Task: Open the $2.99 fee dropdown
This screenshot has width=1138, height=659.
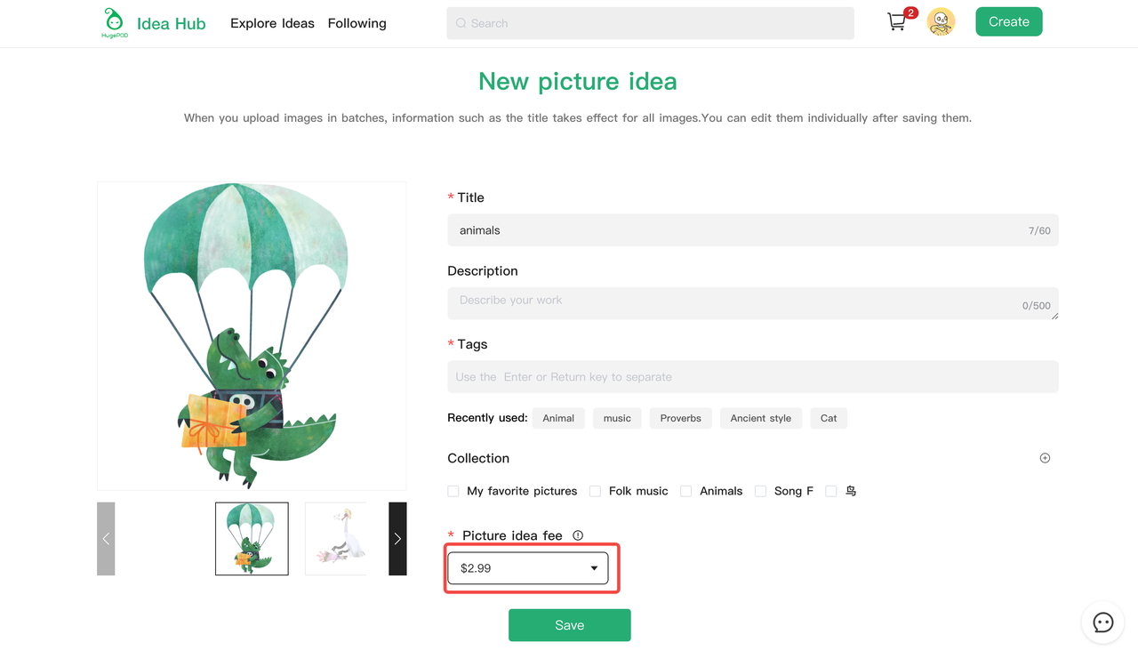Action: click(x=528, y=568)
